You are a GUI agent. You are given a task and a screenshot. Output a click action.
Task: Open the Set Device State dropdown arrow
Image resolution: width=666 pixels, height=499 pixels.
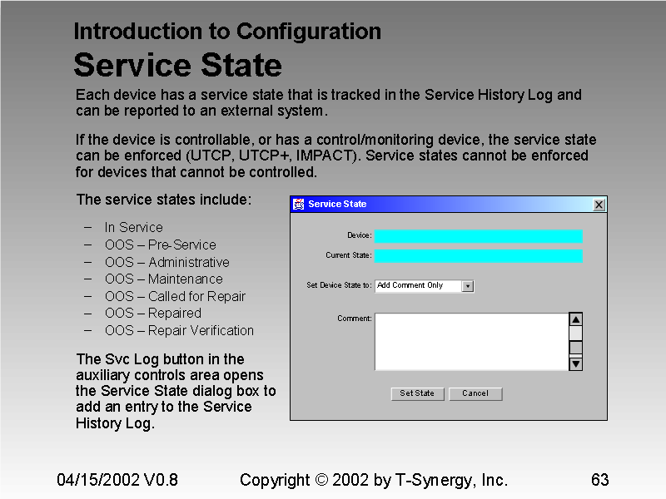tap(467, 286)
